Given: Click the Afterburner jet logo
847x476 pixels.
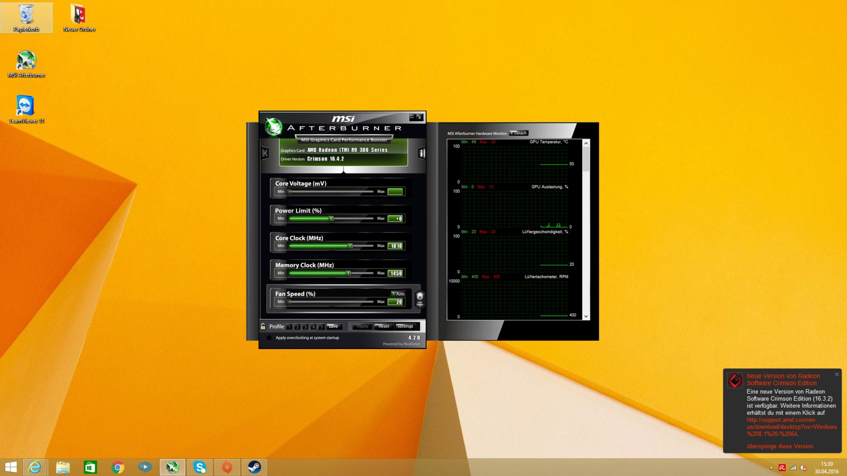Looking at the screenshot, I should coord(274,127).
